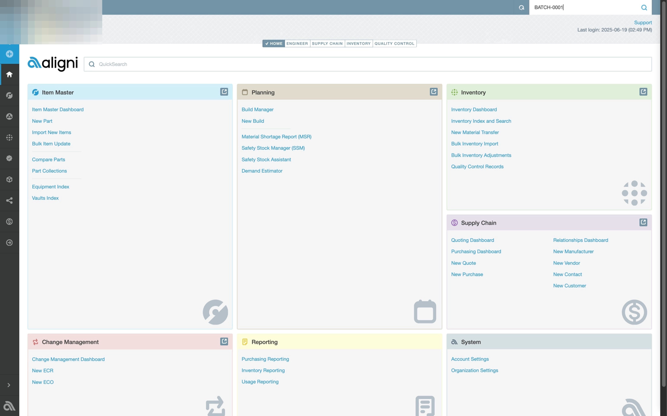Click Supply Chain panel's pop-out icon
The image size is (667, 416).
click(643, 223)
